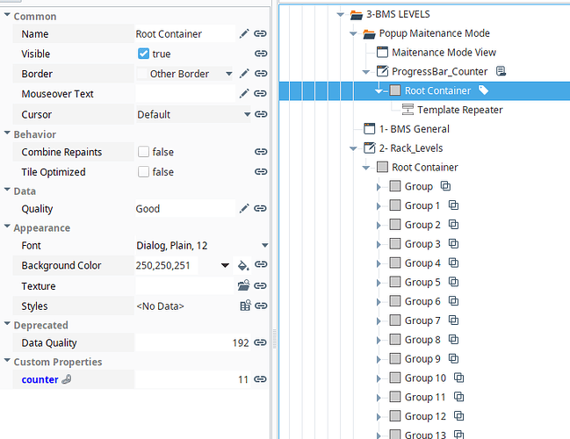Click the edit pencil icon for Mouseover Text
Viewport: 570px width, 439px height.
coord(244,94)
